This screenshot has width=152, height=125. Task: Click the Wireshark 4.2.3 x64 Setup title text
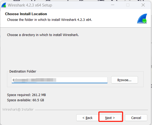tap(30, 5)
